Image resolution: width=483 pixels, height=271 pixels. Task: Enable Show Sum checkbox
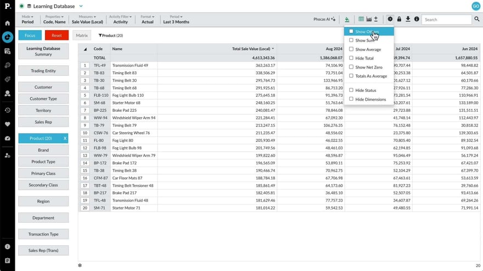(x=351, y=41)
